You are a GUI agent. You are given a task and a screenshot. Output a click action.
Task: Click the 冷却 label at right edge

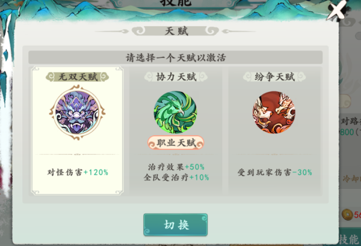(x=351, y=179)
